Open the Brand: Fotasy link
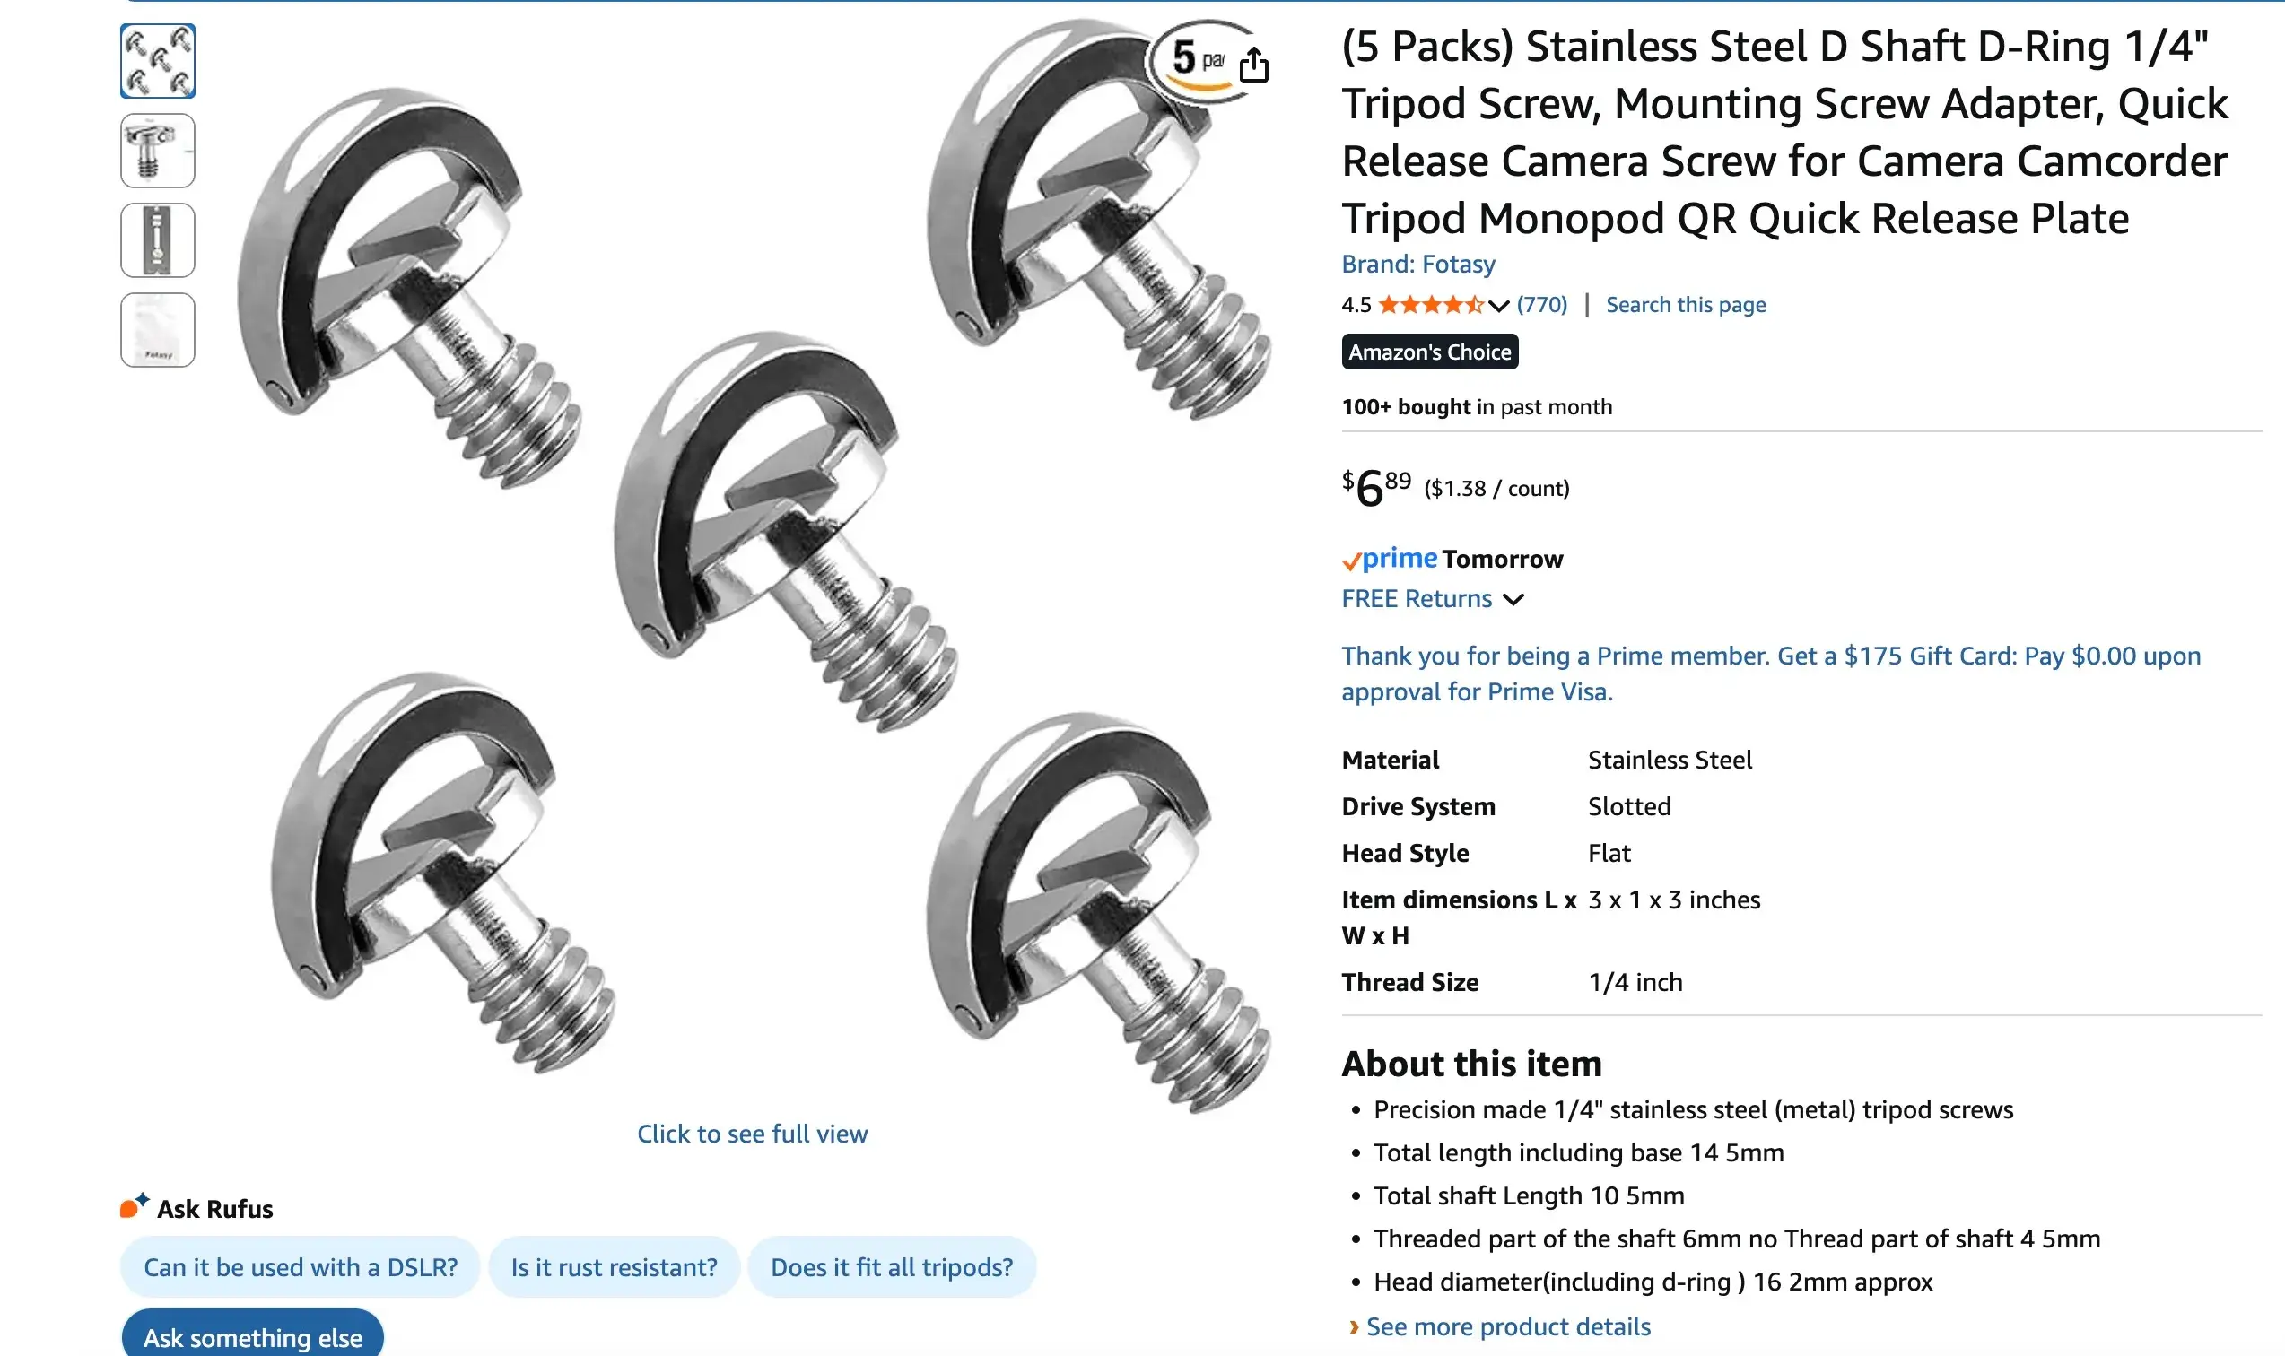The image size is (2285, 1356). click(x=1417, y=264)
